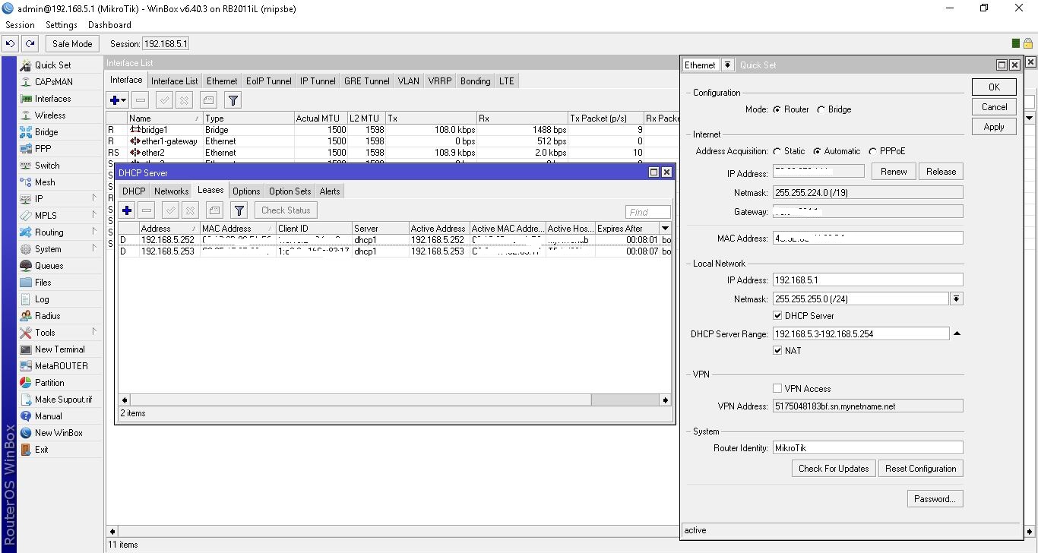Switch to the Networks tab in DHCP Server
The image size is (1038, 553).
(171, 191)
